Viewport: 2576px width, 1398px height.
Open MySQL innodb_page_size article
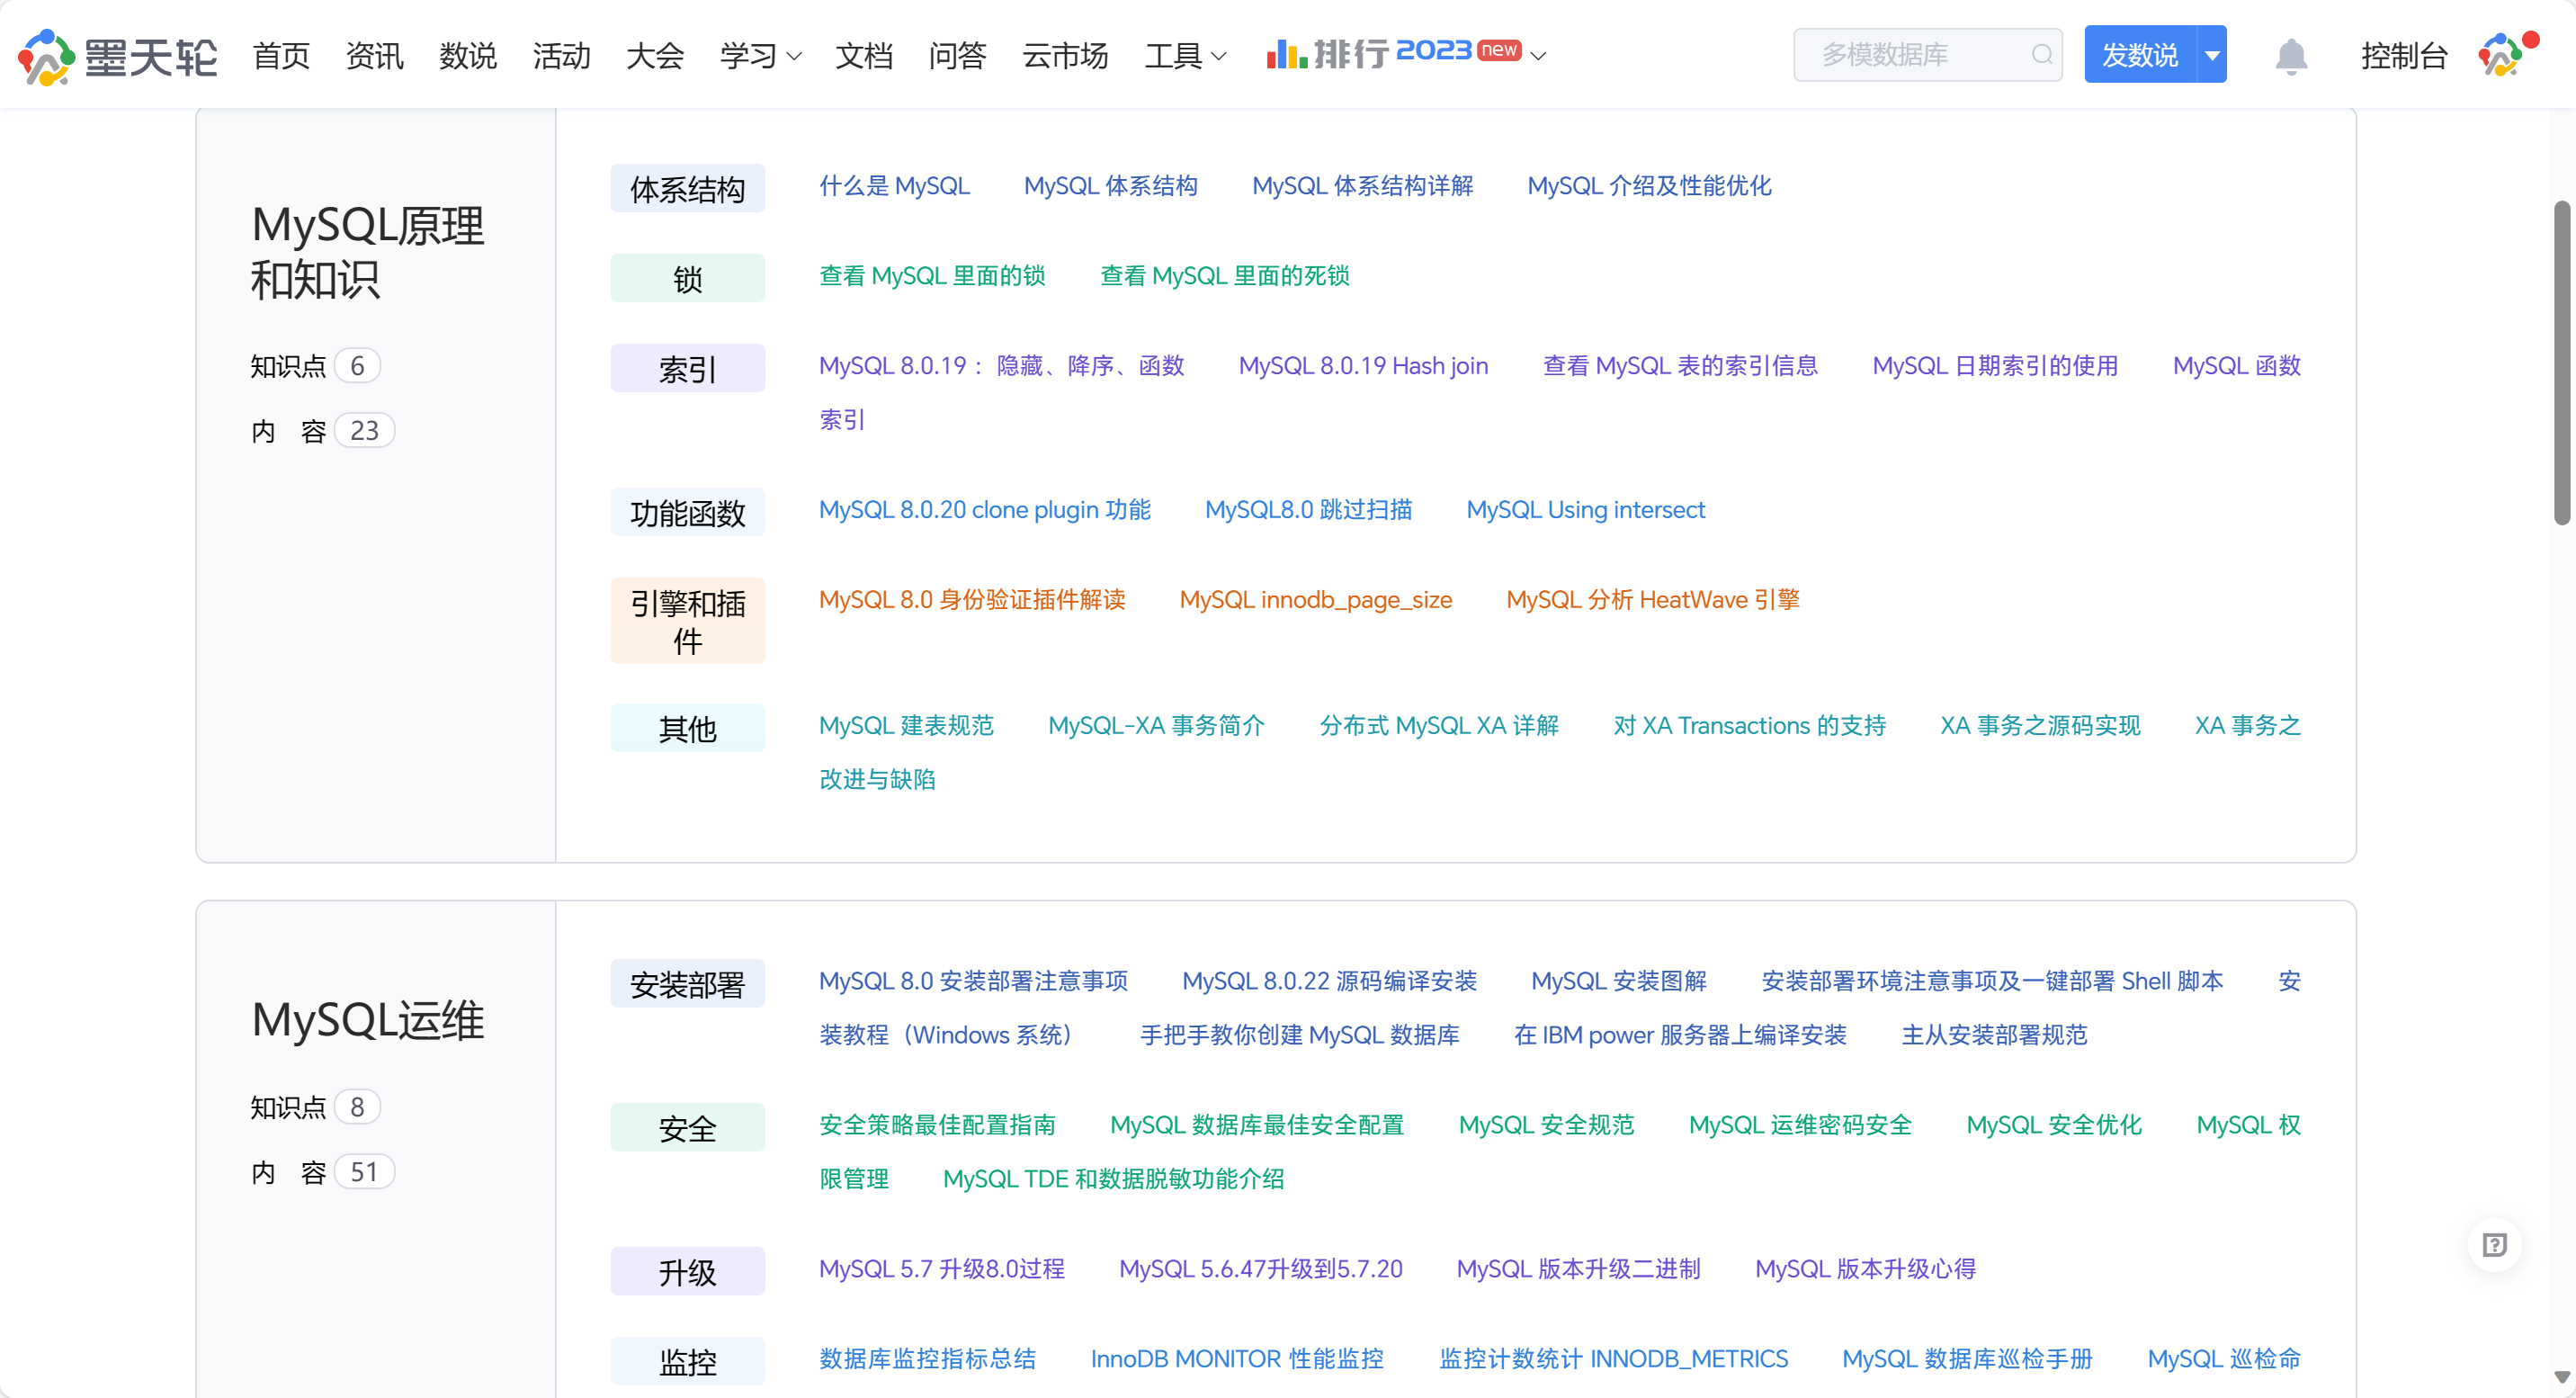pyautogui.click(x=1316, y=600)
